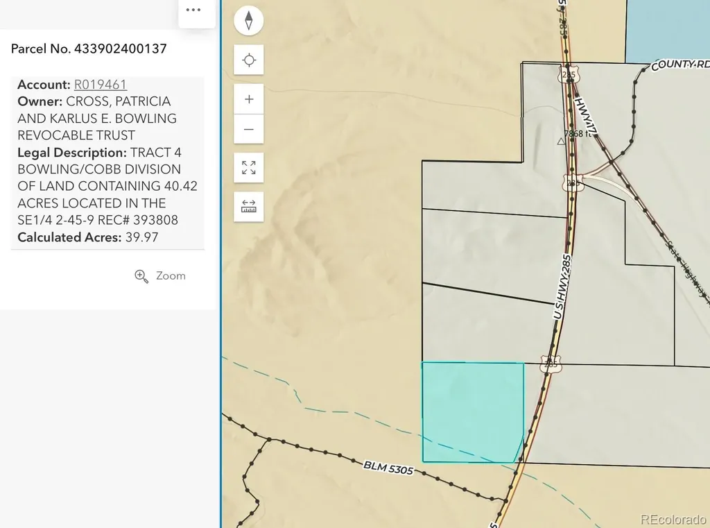This screenshot has height=528, width=710.
Task: Click the 7868 ft elevation marker
Action: point(578,134)
